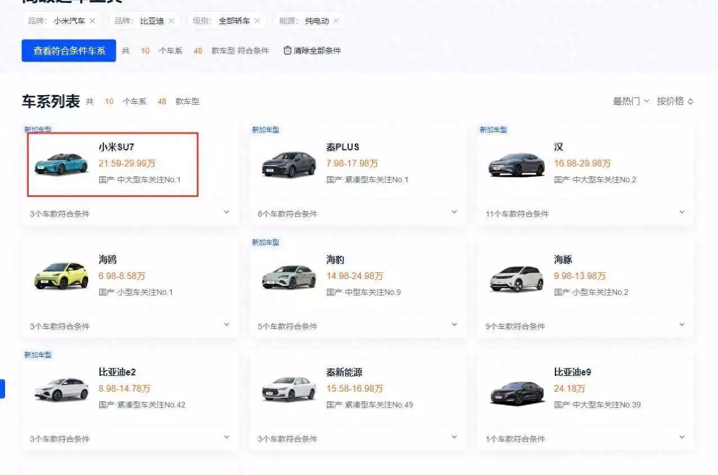Click the 汉 series title
Viewport: 718px width, 475px height.
point(559,147)
